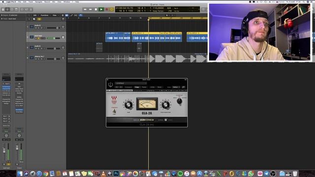The image size is (315, 177).
Task: Expand the Track inspector disclosure triangle
Action: pos(2,19)
